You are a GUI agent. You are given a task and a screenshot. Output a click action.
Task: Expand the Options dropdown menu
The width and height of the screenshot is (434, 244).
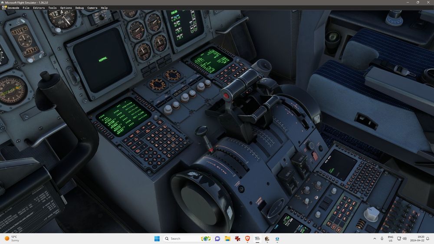(66, 8)
